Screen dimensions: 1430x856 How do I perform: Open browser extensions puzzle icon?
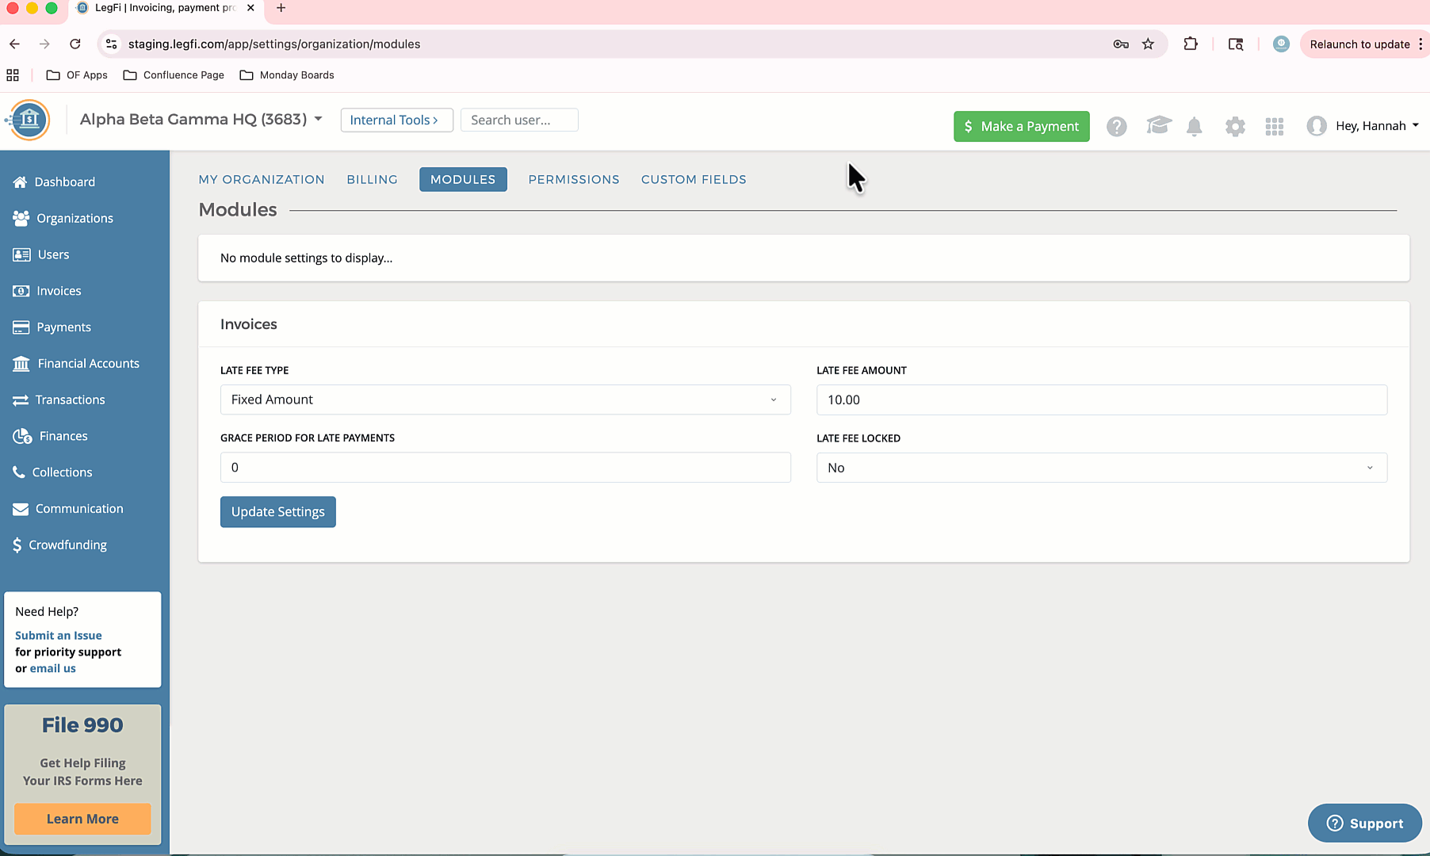[1190, 44]
